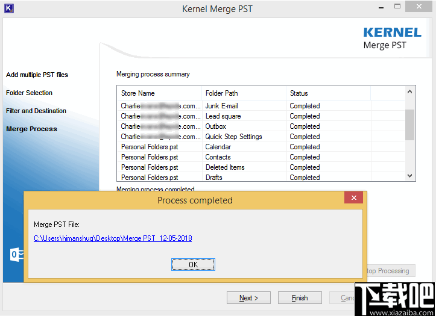Viewport: 436px width, 316px height.
Task: Click Completed status of Outbox row
Action: point(305,126)
